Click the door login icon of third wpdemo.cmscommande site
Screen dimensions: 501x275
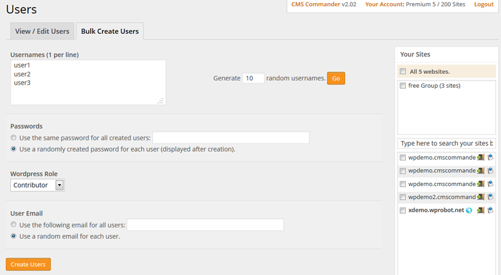pyautogui.click(x=480, y=184)
